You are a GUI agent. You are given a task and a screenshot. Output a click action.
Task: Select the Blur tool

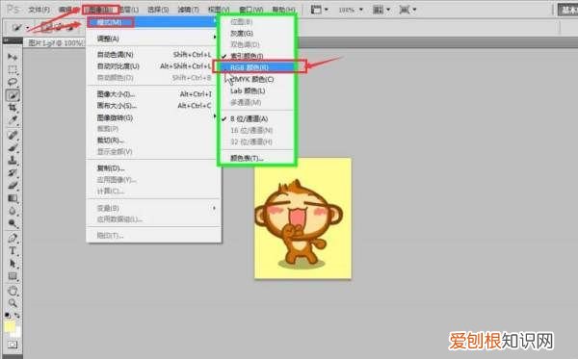pyautogui.click(x=13, y=211)
